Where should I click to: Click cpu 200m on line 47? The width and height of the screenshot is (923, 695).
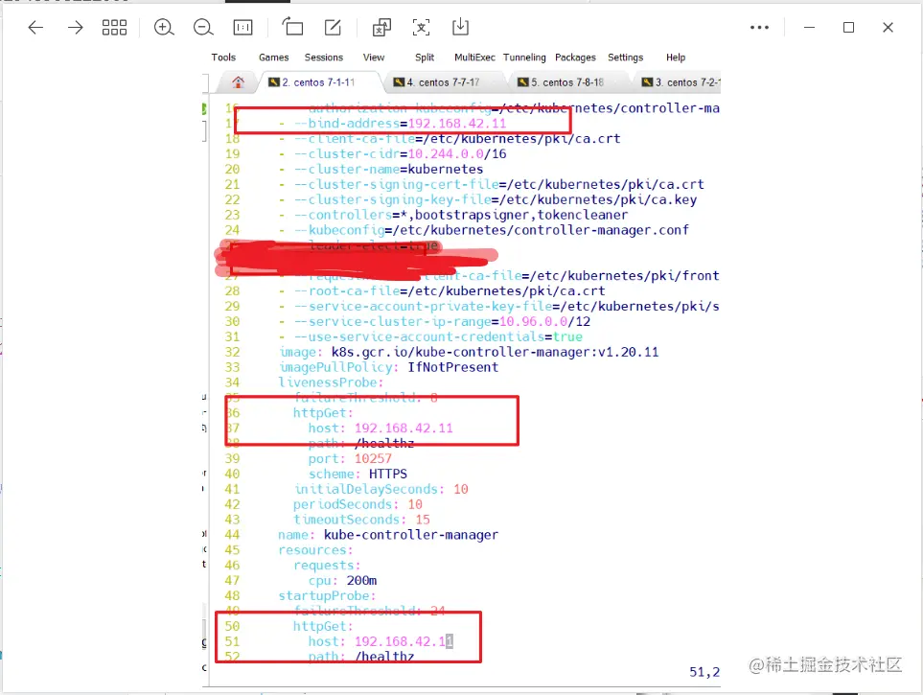point(342,581)
